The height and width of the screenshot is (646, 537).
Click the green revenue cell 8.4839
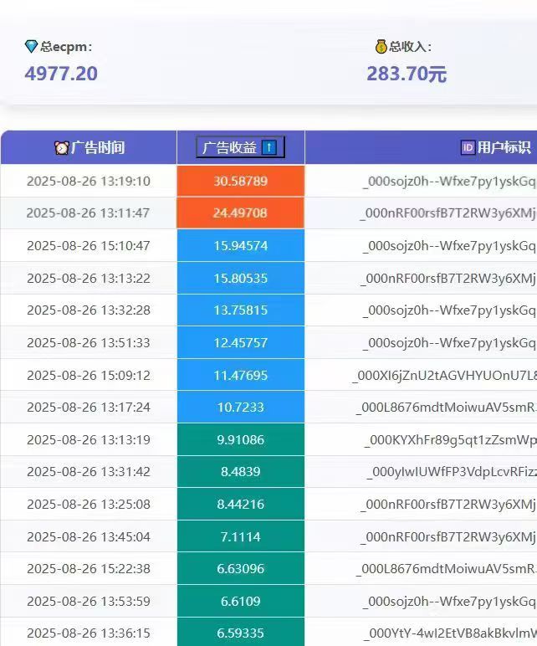pyautogui.click(x=241, y=471)
